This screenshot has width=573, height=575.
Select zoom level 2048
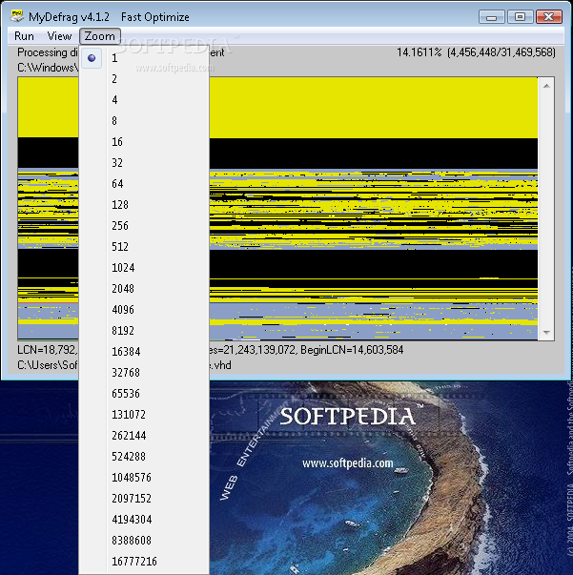point(144,289)
